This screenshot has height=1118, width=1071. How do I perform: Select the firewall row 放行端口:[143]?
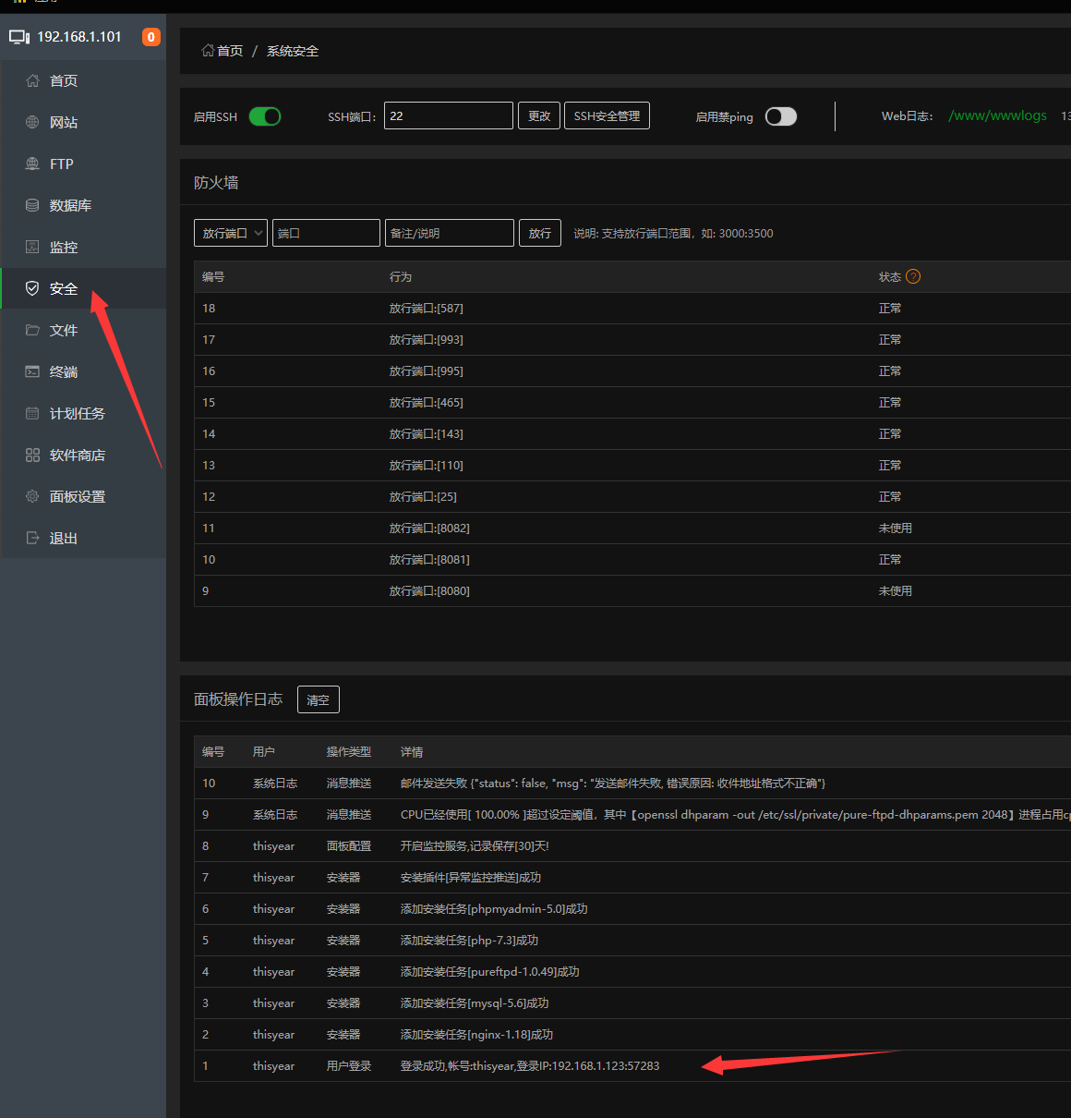point(632,434)
